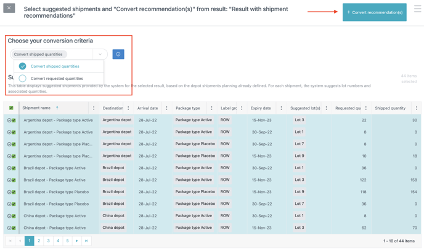Image resolution: width=424 pixels, height=251 pixels.
Task: Go to the last page of results
Action: click(x=86, y=241)
